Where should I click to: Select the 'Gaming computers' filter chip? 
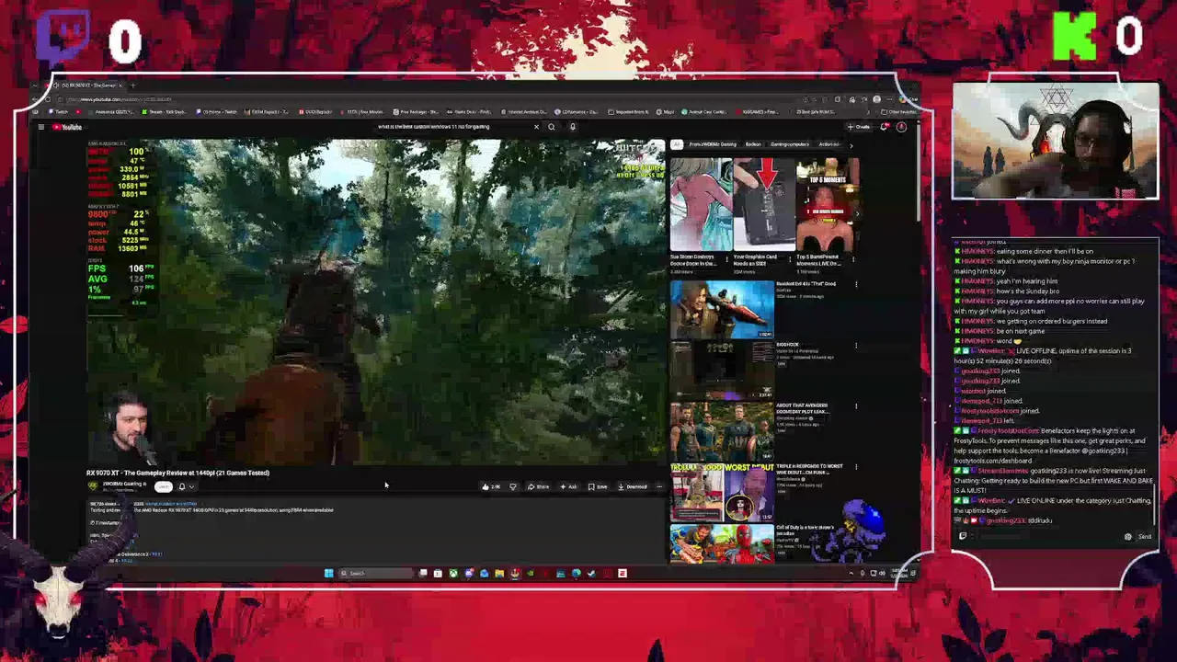point(790,144)
